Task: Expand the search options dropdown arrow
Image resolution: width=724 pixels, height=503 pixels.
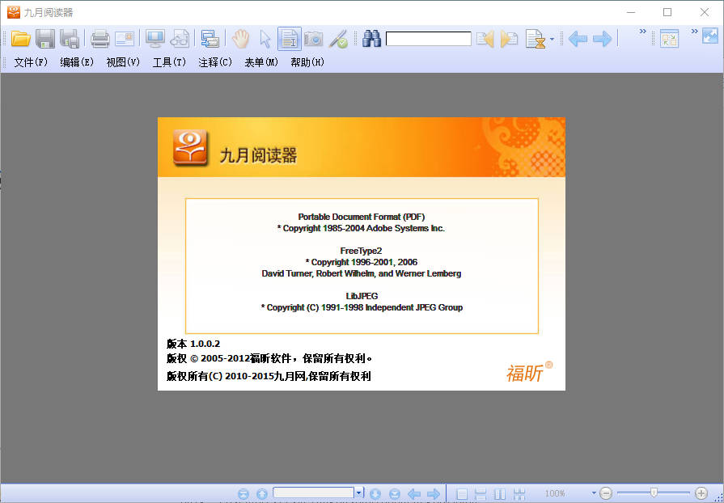Action: point(552,40)
